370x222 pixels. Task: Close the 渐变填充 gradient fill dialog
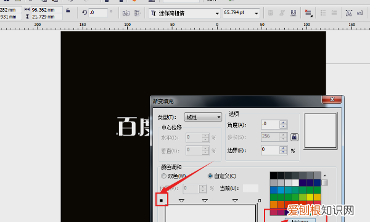tap(332, 99)
